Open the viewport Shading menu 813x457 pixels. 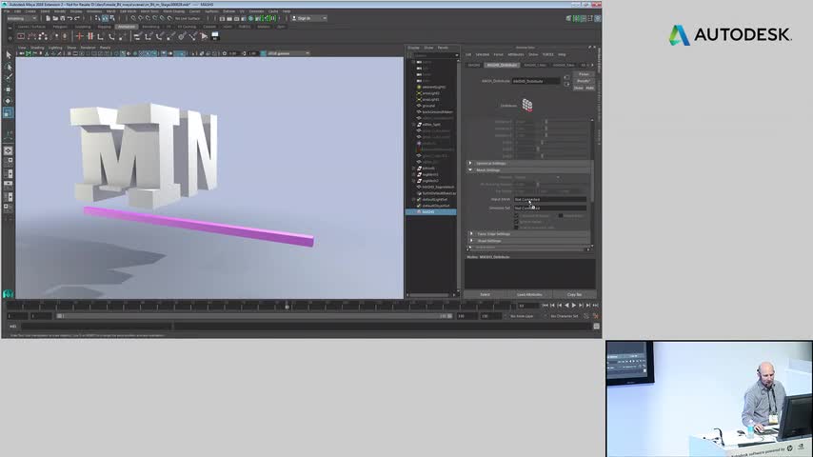pyautogui.click(x=37, y=48)
